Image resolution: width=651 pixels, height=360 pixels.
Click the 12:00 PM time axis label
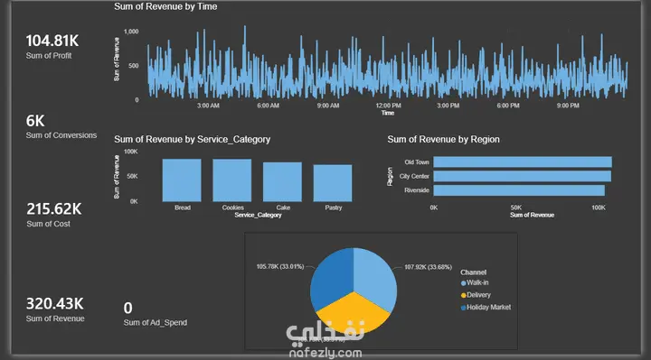389,106
